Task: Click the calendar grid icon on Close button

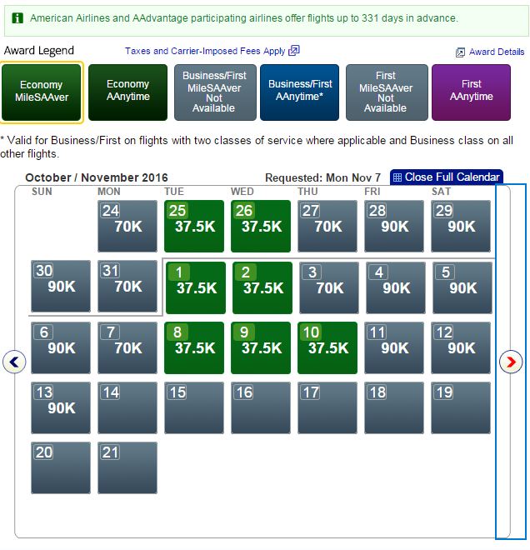Action: click(x=397, y=177)
